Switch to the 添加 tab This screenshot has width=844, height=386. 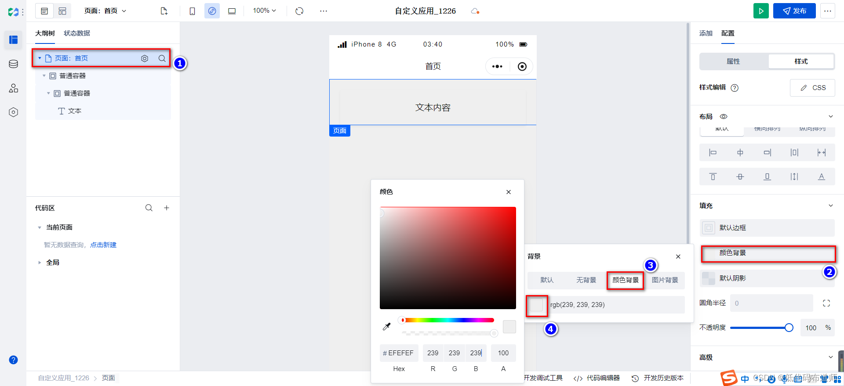pos(706,33)
